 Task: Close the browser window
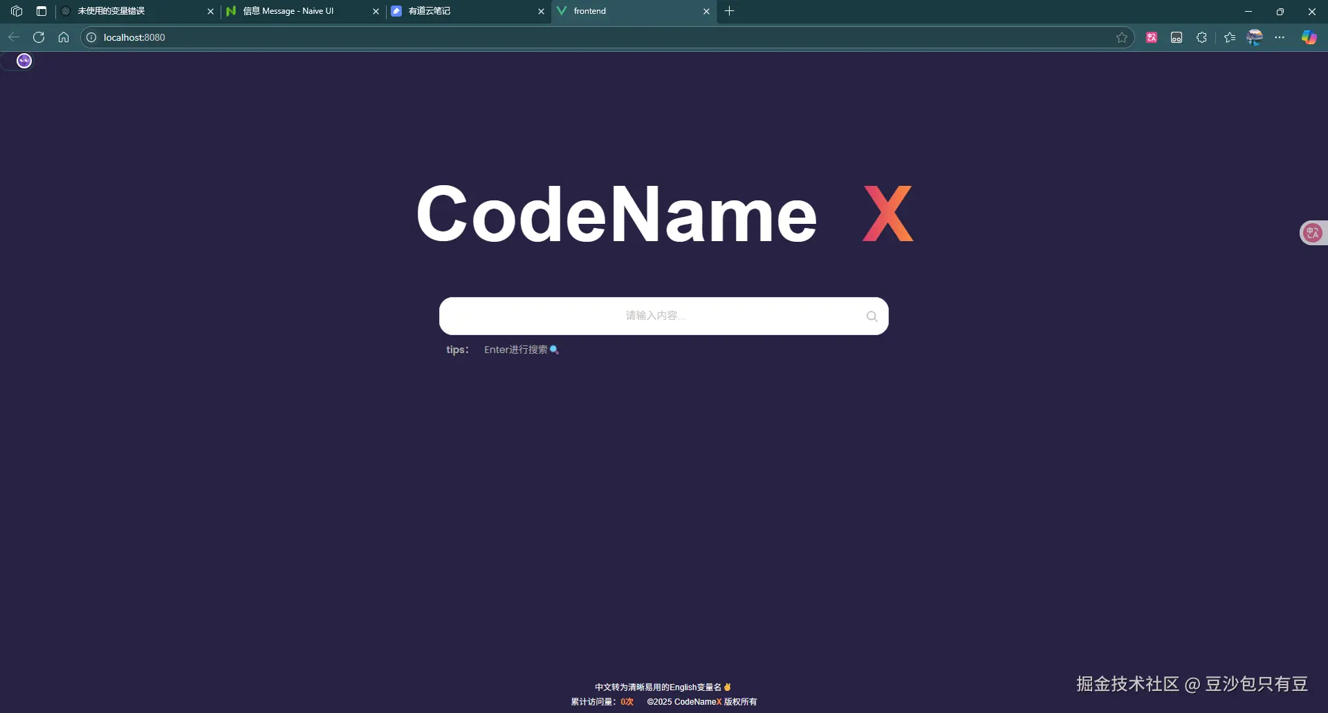[1312, 11]
